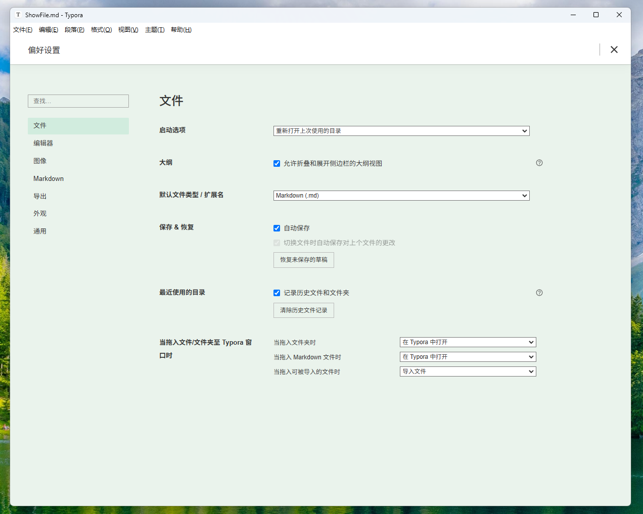Go to 图像 settings category
This screenshot has height=514, width=643.
coord(78,161)
